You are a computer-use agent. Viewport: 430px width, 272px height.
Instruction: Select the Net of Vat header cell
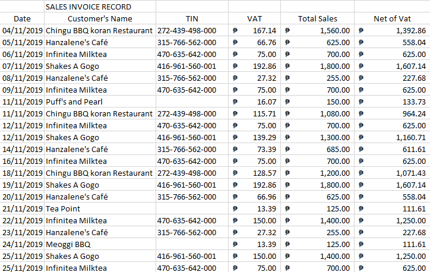tap(392, 19)
